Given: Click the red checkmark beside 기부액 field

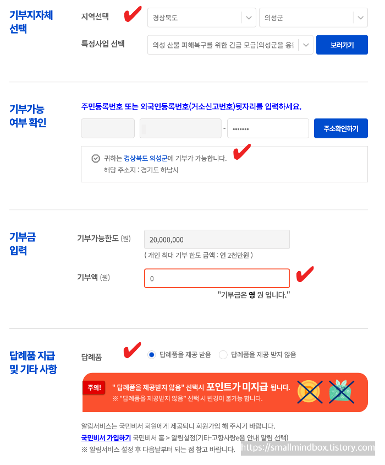Looking at the screenshot, I should (305, 274).
